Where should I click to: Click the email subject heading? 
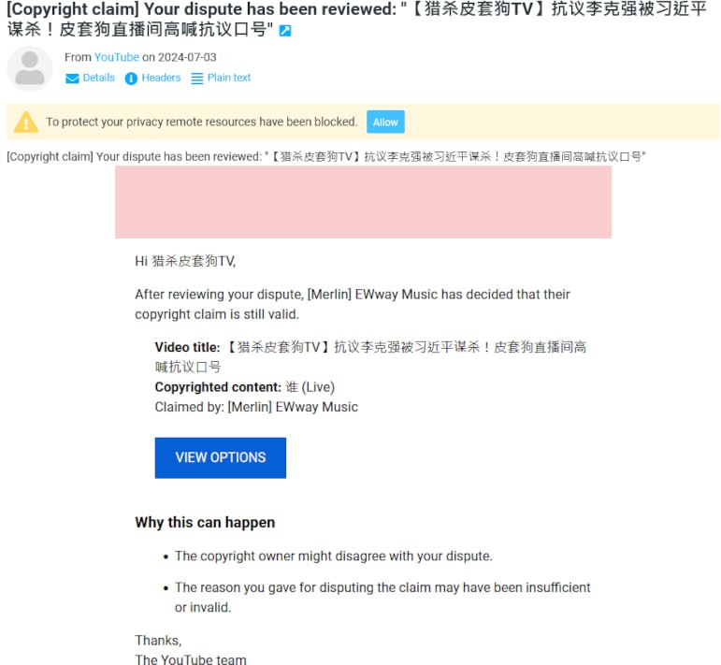click(356, 19)
